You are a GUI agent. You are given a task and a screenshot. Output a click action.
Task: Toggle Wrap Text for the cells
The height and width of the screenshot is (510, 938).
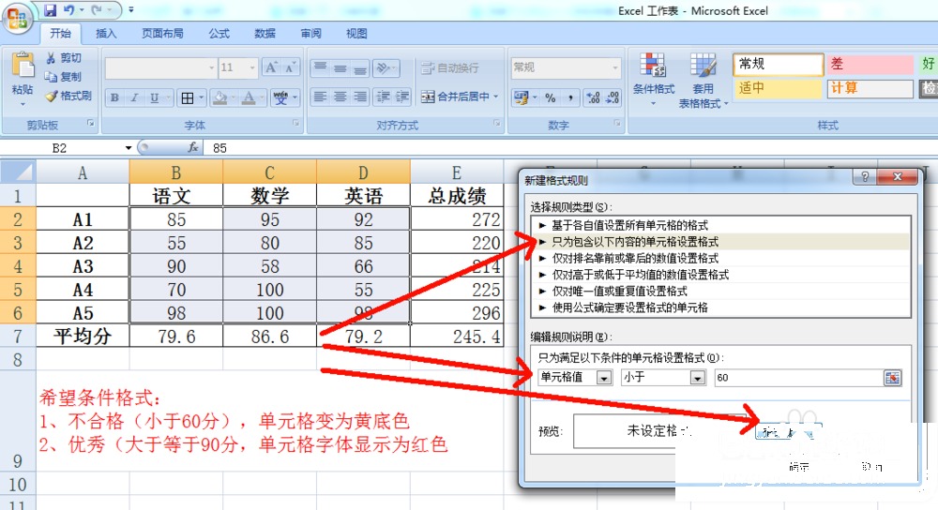coord(449,67)
